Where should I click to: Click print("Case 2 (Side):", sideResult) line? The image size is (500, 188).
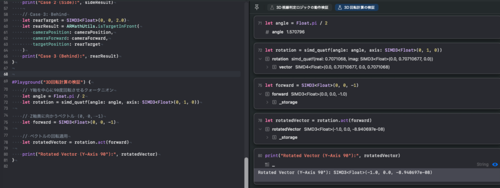[x=67, y=2]
